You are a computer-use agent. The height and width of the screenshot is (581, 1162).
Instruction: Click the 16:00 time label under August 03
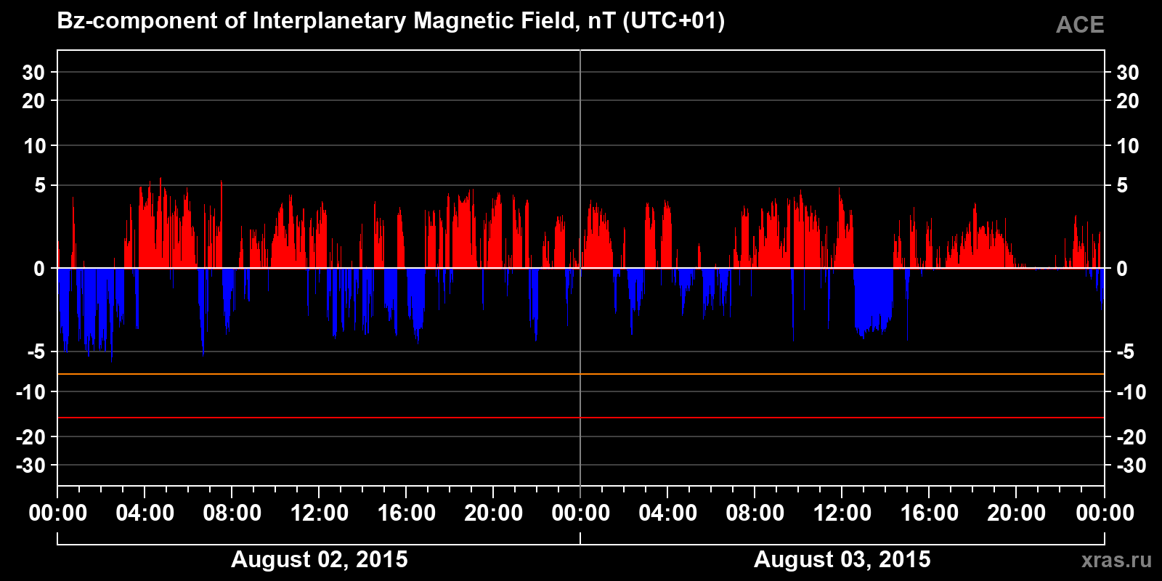point(930,513)
